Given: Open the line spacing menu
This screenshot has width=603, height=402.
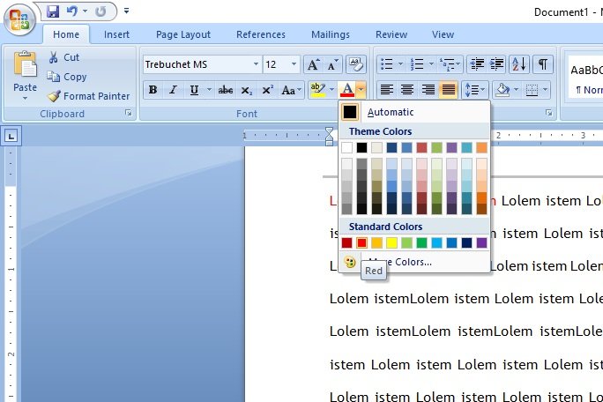Looking at the screenshot, I should coord(474,90).
